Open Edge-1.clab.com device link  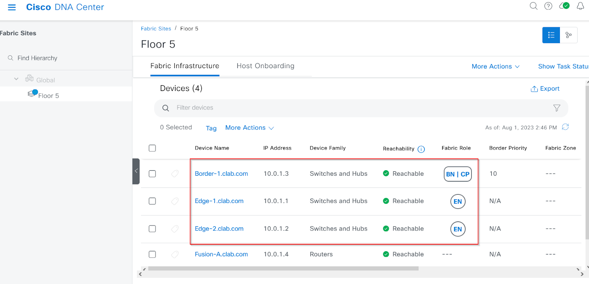click(219, 201)
